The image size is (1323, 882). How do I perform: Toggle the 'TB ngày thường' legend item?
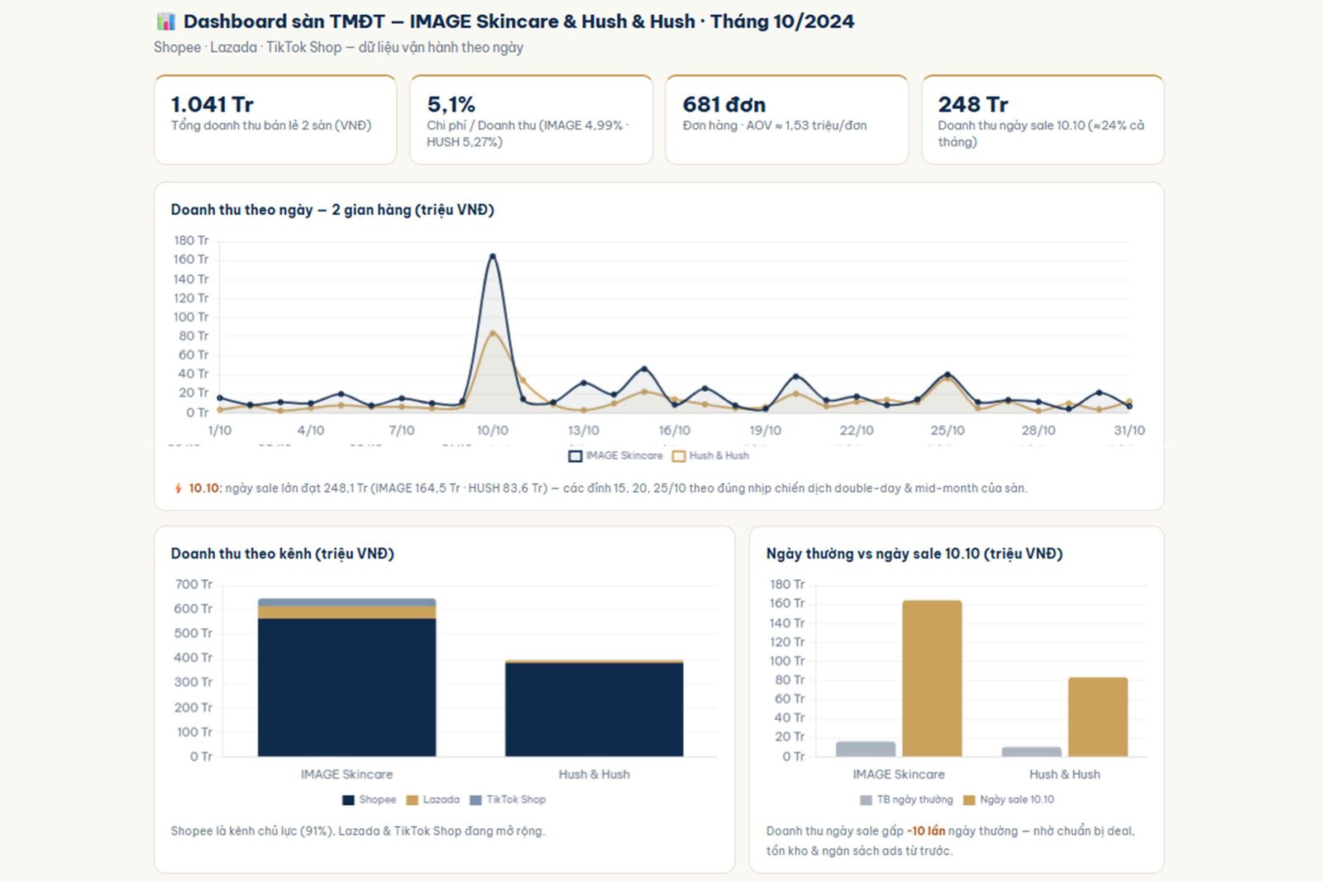pyautogui.click(x=906, y=799)
